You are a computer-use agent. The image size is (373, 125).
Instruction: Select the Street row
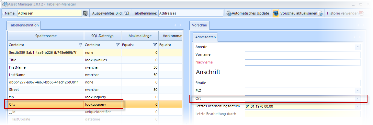click(95, 90)
